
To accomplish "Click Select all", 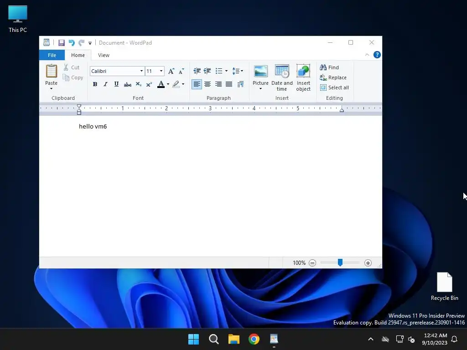I will tap(334, 87).
